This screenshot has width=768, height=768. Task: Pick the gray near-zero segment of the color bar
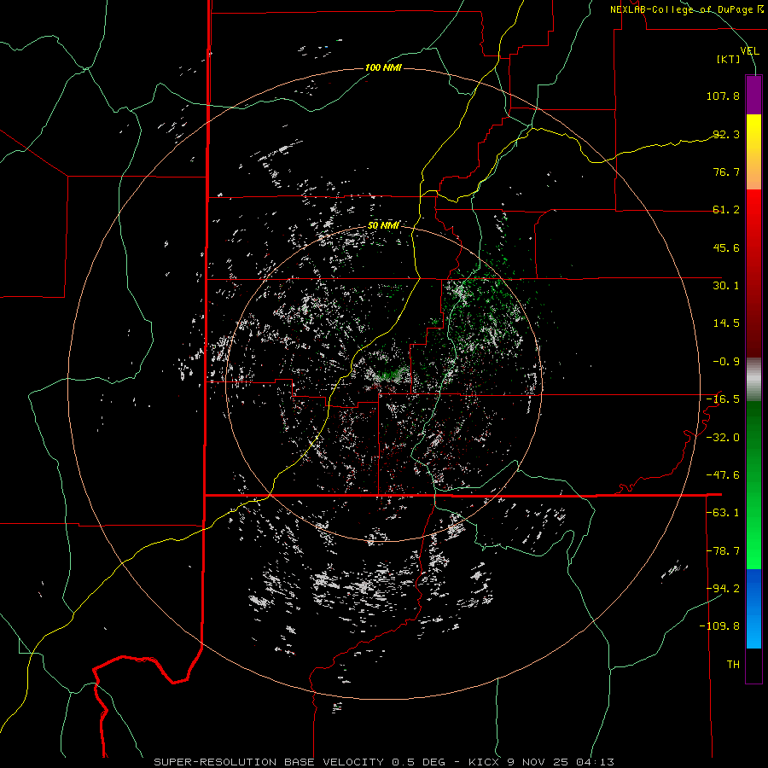click(753, 380)
